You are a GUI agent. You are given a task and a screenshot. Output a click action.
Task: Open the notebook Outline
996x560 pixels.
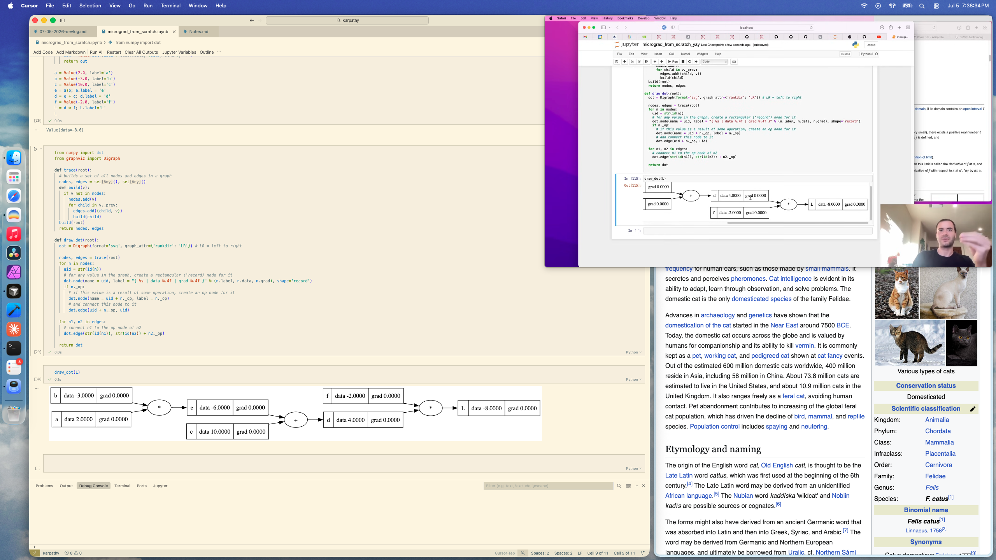pos(207,52)
